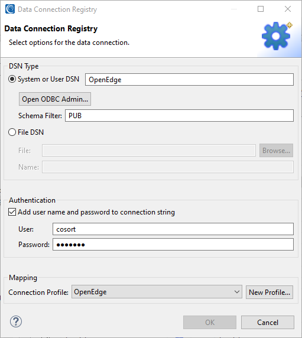The width and height of the screenshot is (302, 338).
Task: Click into the Schema Filter field
Action: [x=179, y=116]
